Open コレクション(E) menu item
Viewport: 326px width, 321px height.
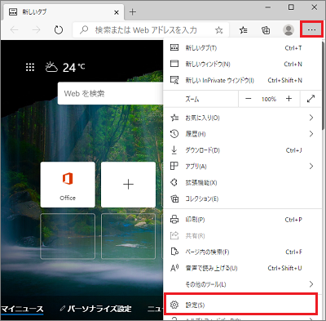[242, 198]
